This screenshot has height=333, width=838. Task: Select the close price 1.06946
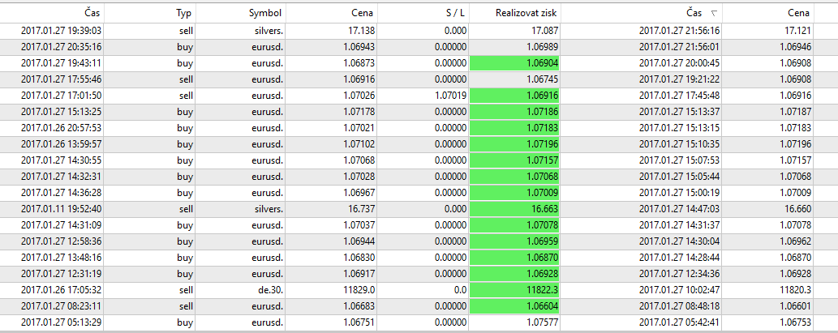click(795, 47)
